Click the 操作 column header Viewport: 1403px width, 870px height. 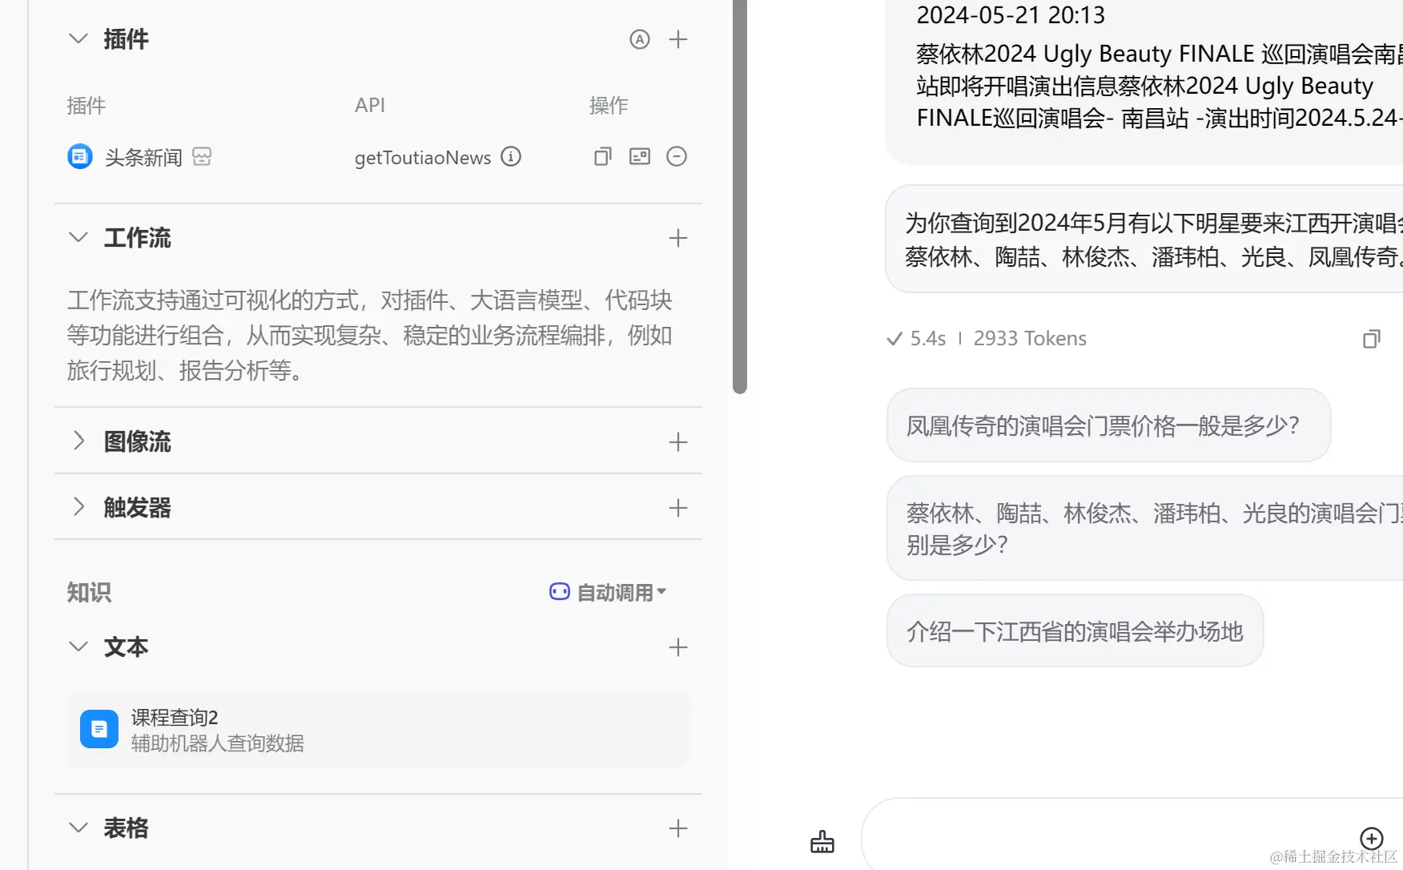tap(609, 106)
